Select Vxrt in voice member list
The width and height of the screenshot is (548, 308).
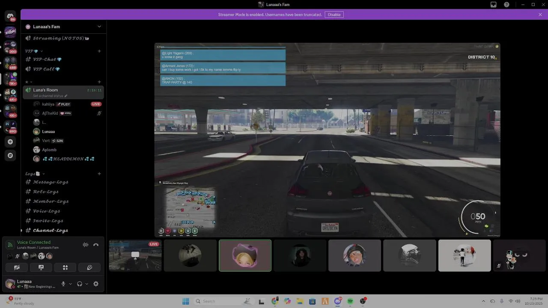(68, 141)
